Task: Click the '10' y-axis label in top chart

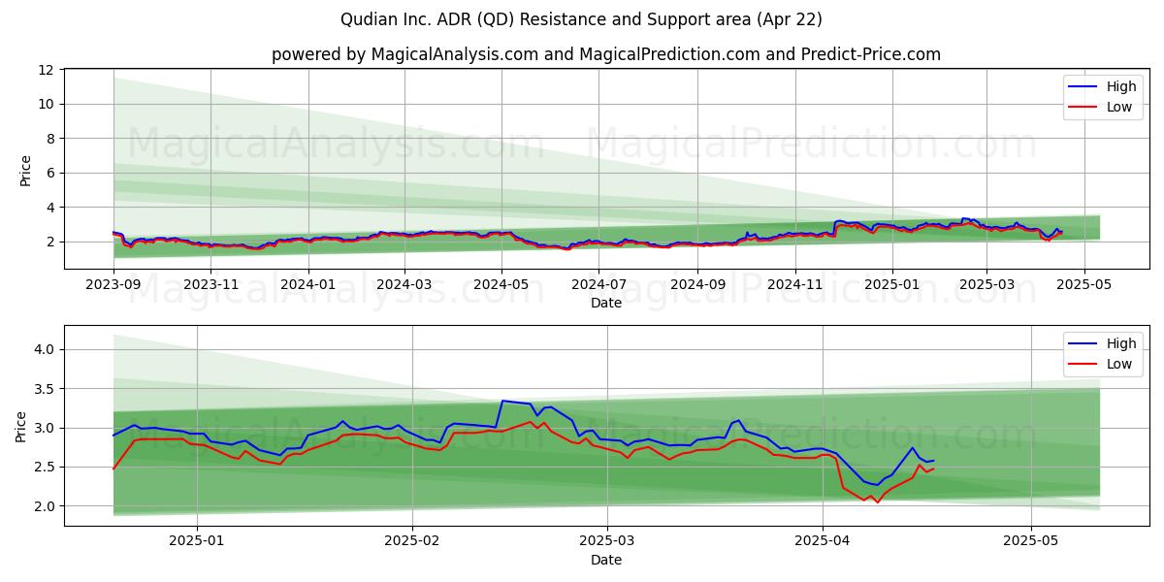Action: [x=46, y=104]
